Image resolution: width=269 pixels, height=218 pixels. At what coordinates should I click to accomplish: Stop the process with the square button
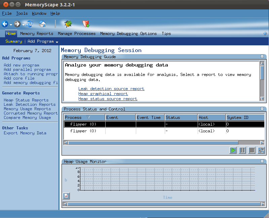tap(252, 150)
